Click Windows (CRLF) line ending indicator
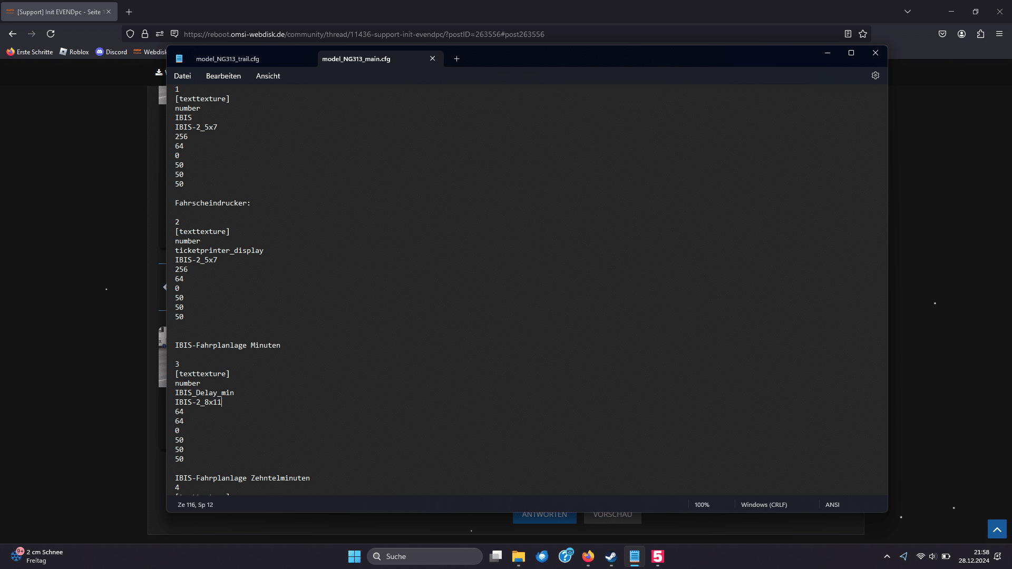 pyautogui.click(x=764, y=505)
